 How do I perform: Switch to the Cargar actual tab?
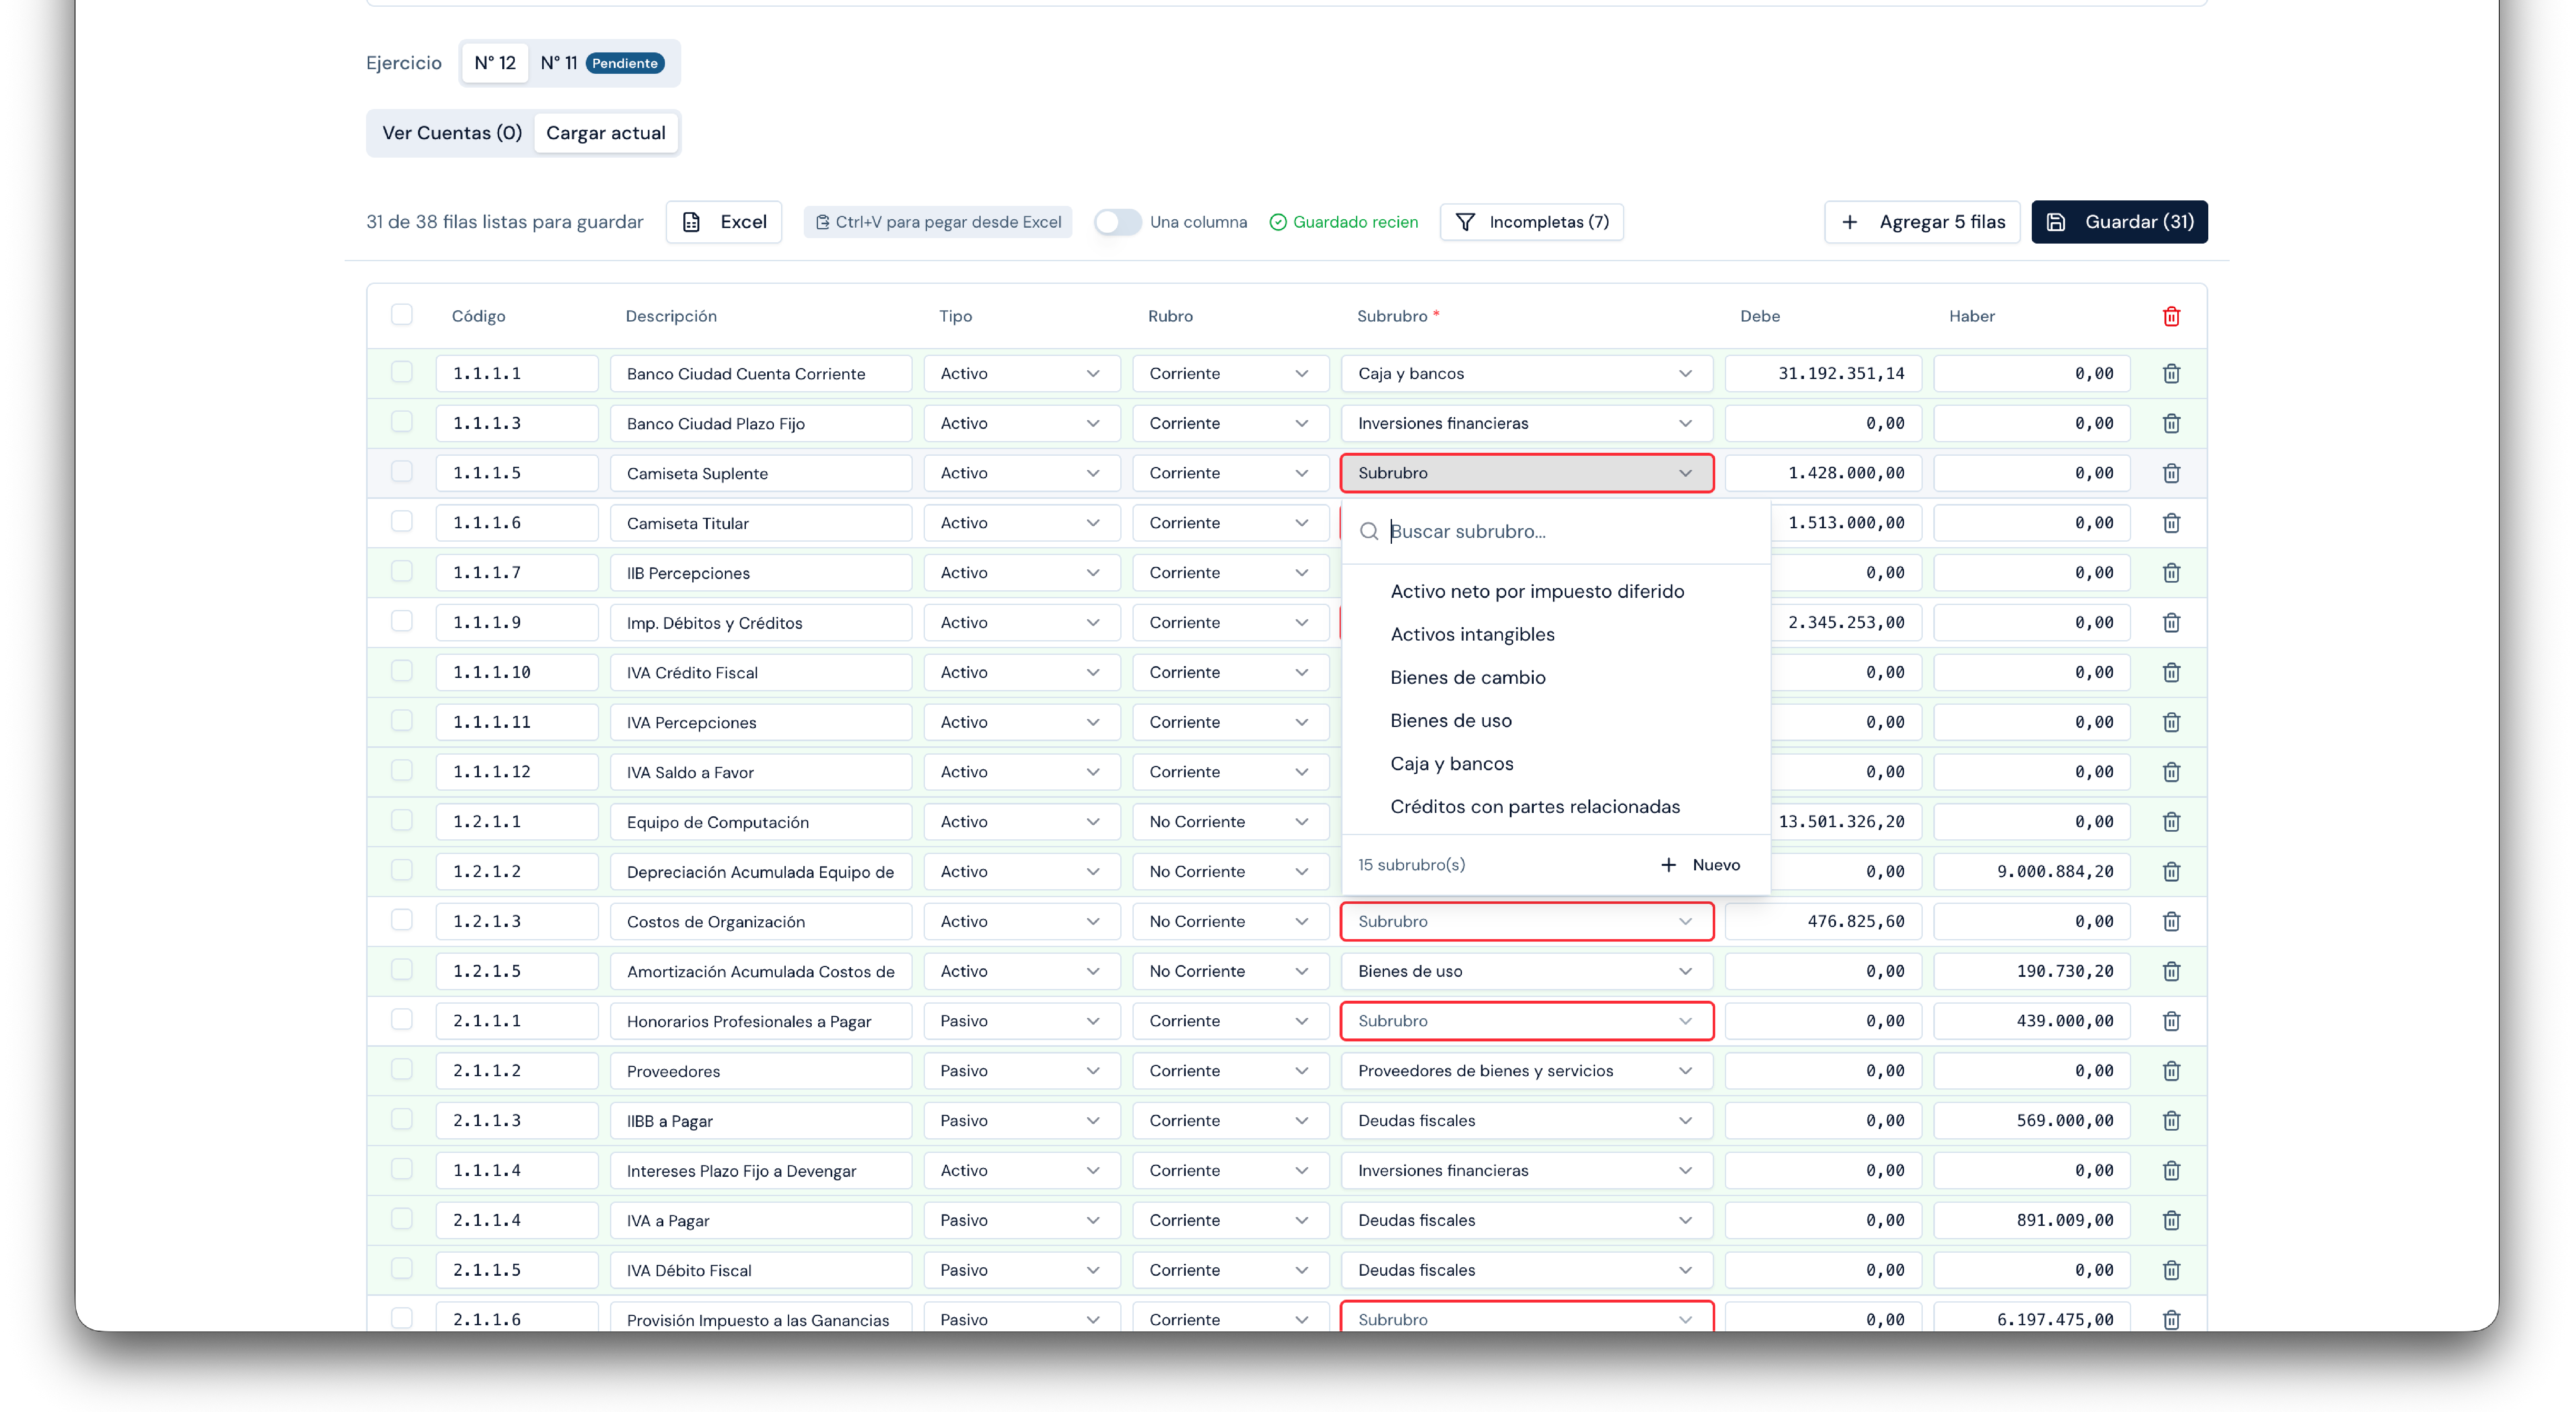click(605, 133)
